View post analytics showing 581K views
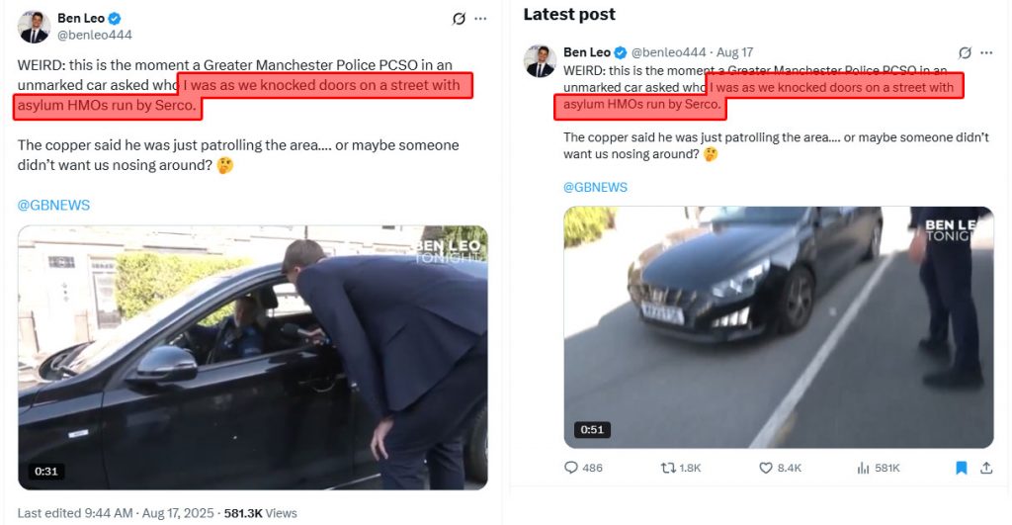The height and width of the screenshot is (525, 1012). click(863, 468)
